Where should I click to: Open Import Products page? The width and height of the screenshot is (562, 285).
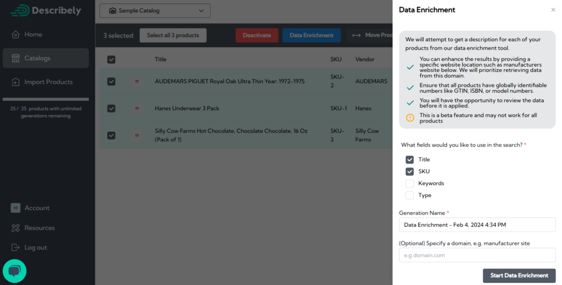[x=48, y=82]
